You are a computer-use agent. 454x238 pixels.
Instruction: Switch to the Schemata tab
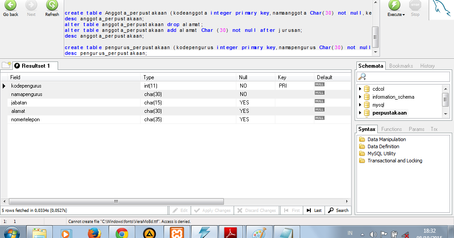[x=371, y=66]
